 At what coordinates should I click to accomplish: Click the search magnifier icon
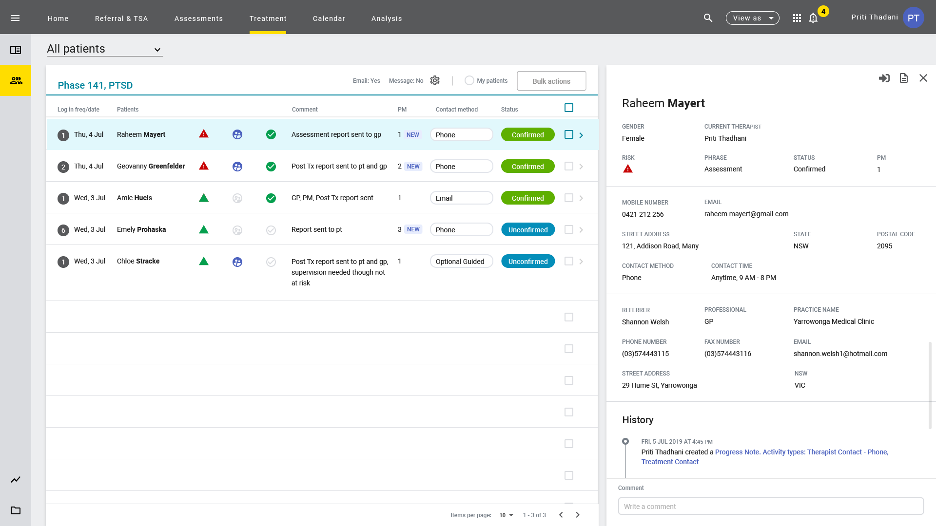[x=708, y=18]
